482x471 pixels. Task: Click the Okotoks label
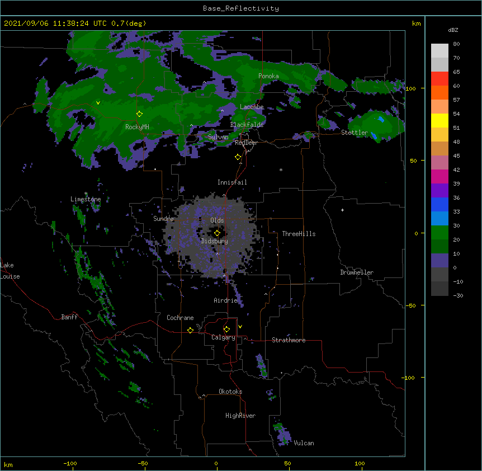click(230, 392)
